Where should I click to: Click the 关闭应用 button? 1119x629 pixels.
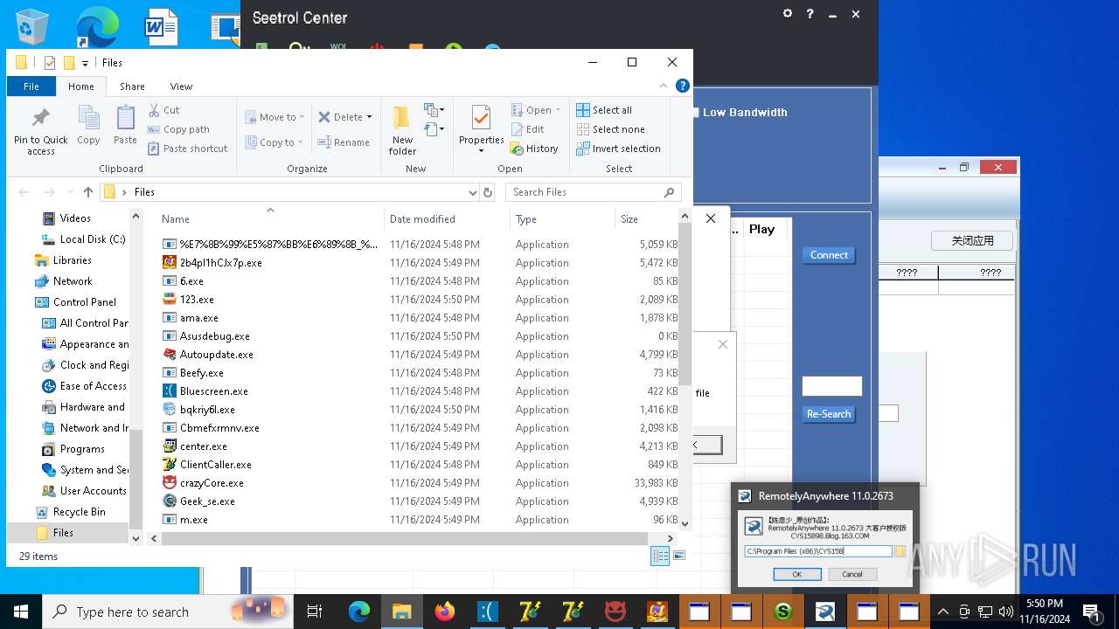coord(972,241)
